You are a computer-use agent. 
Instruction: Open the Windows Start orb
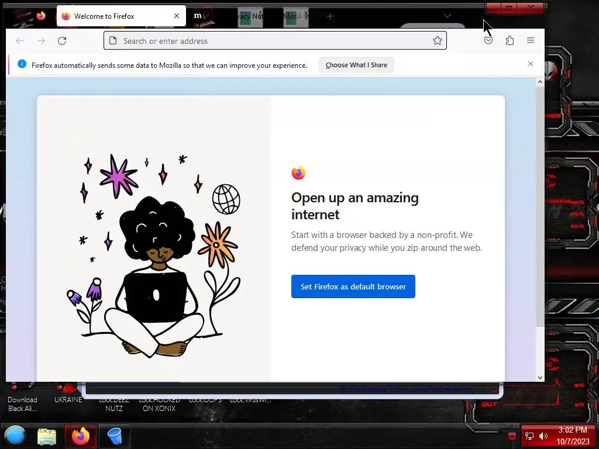15,436
